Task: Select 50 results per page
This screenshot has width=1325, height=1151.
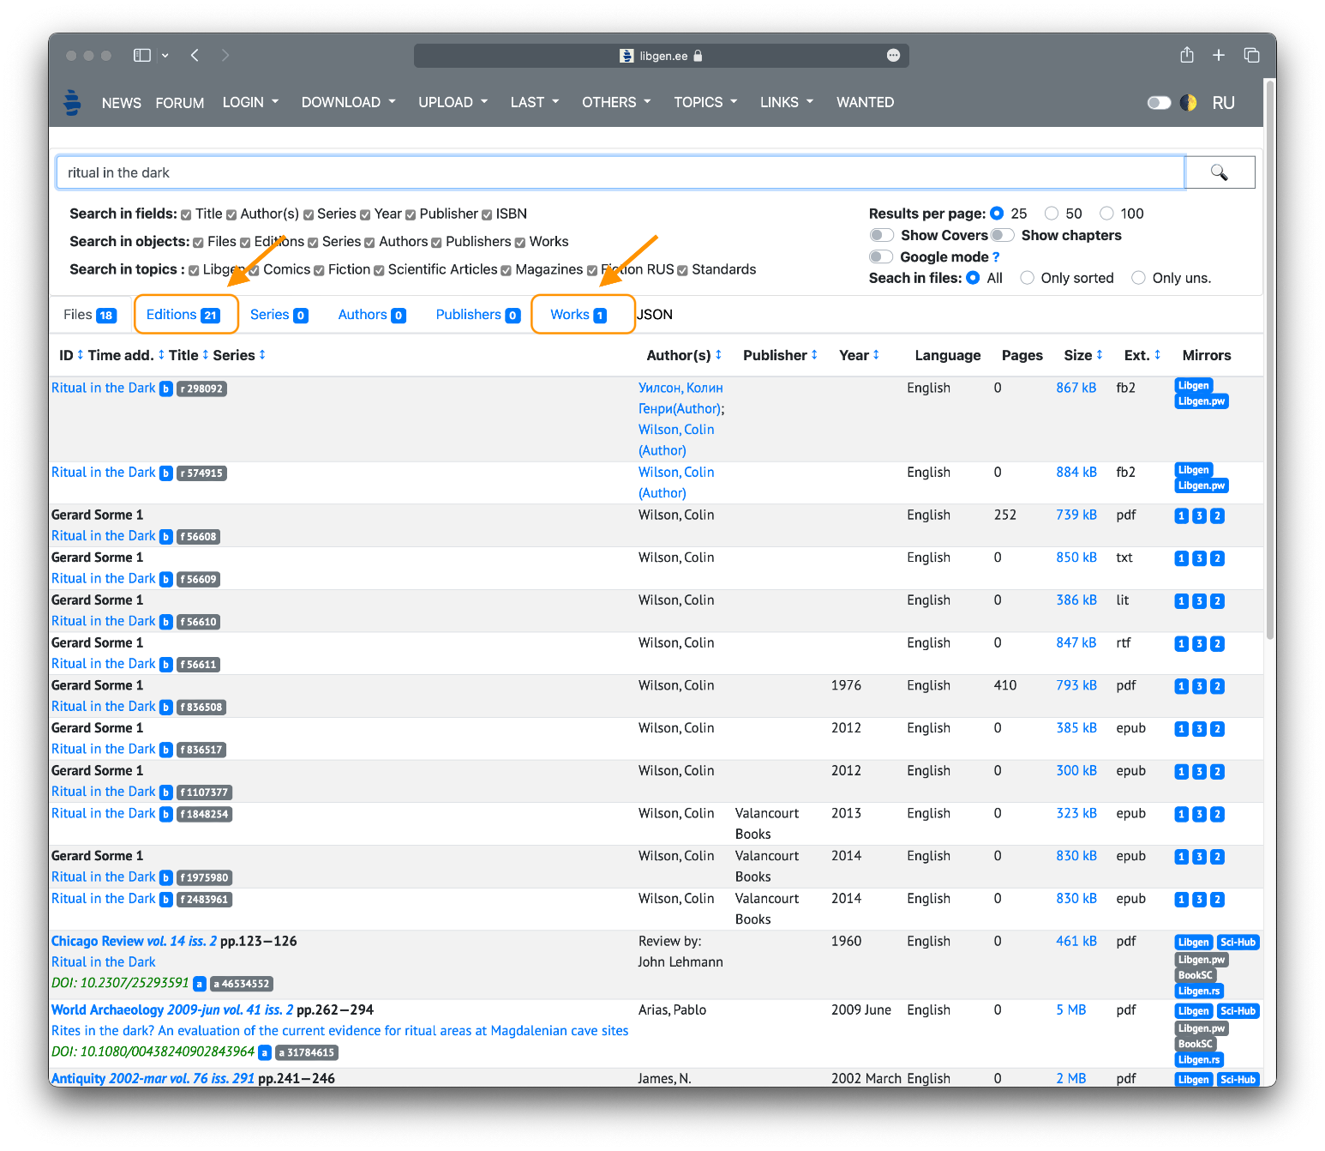Action: coord(1052,214)
